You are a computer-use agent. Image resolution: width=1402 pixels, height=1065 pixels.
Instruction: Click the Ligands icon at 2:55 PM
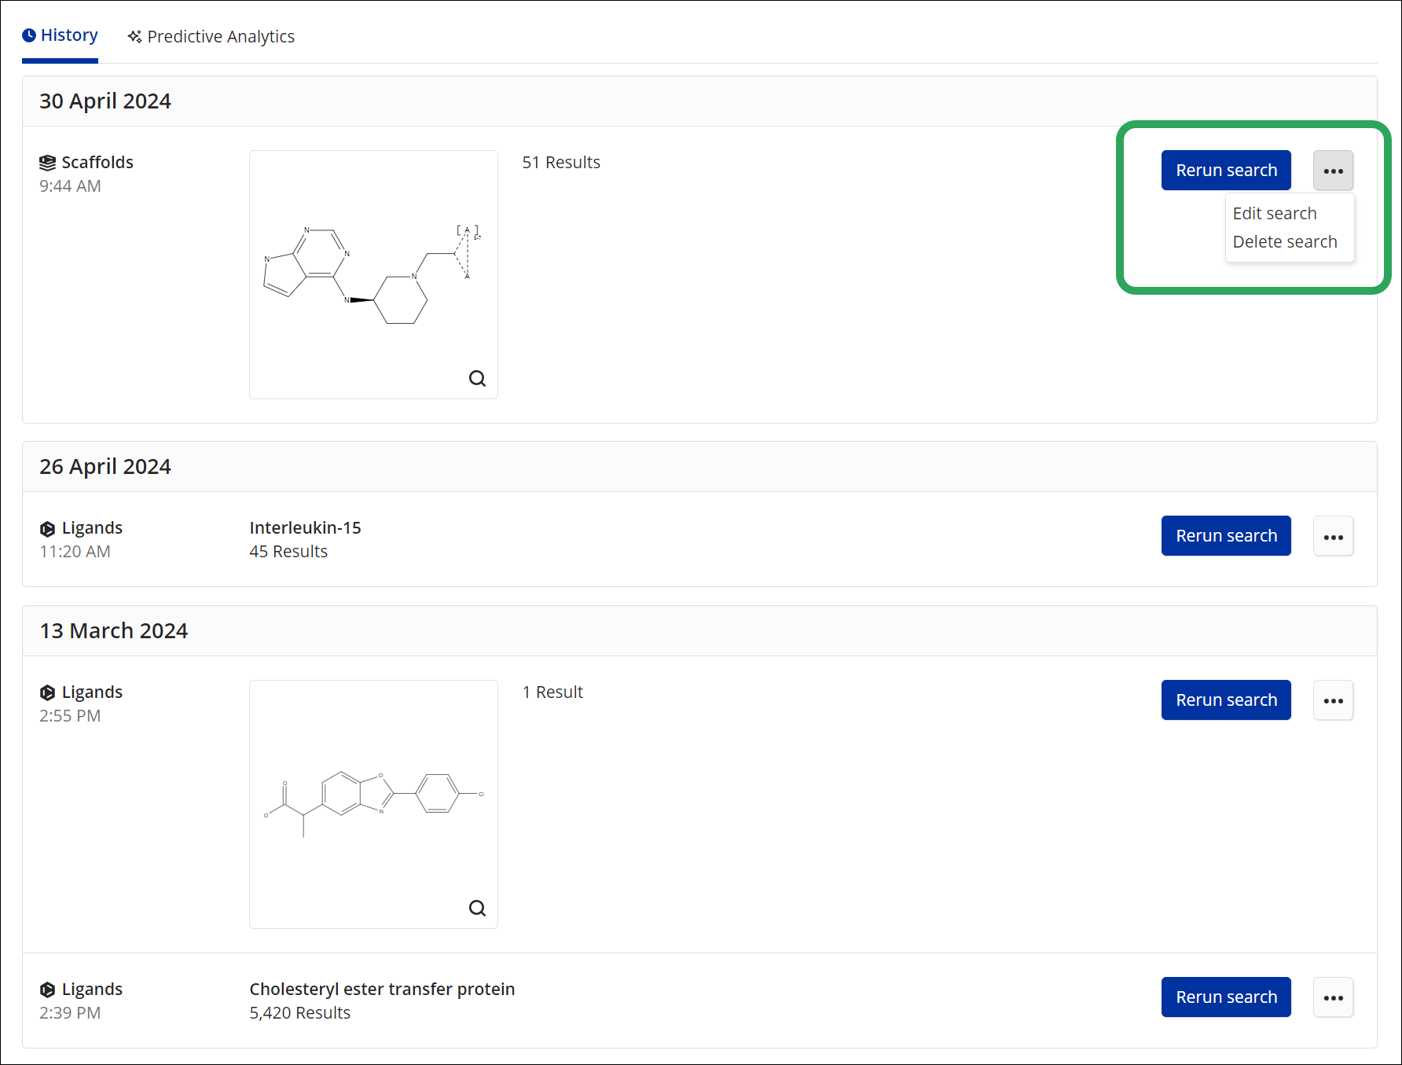coord(47,692)
